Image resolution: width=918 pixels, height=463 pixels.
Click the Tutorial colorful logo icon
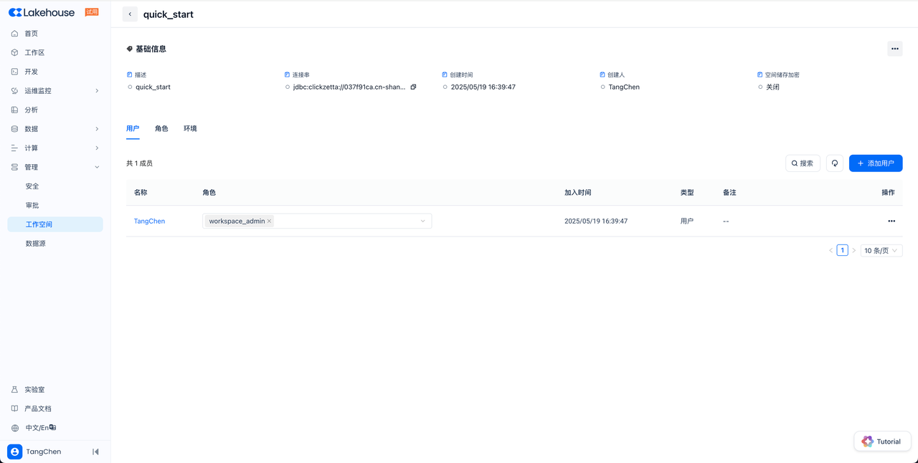(x=867, y=441)
